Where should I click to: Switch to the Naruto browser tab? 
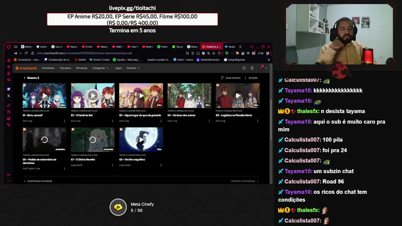[72, 47]
